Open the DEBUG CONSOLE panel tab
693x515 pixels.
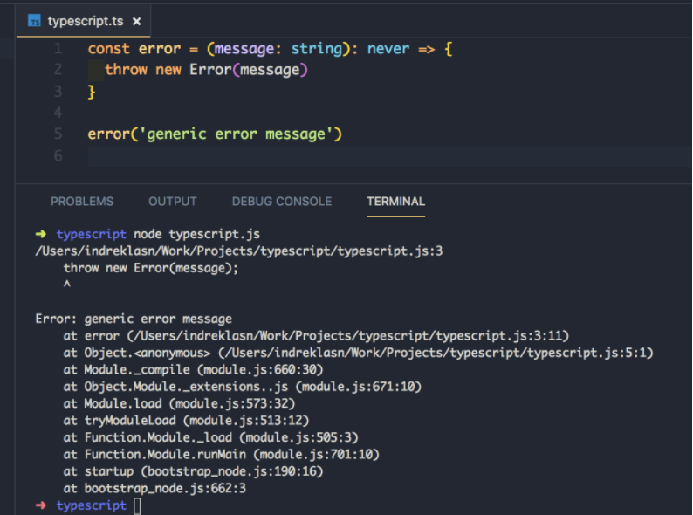282,202
